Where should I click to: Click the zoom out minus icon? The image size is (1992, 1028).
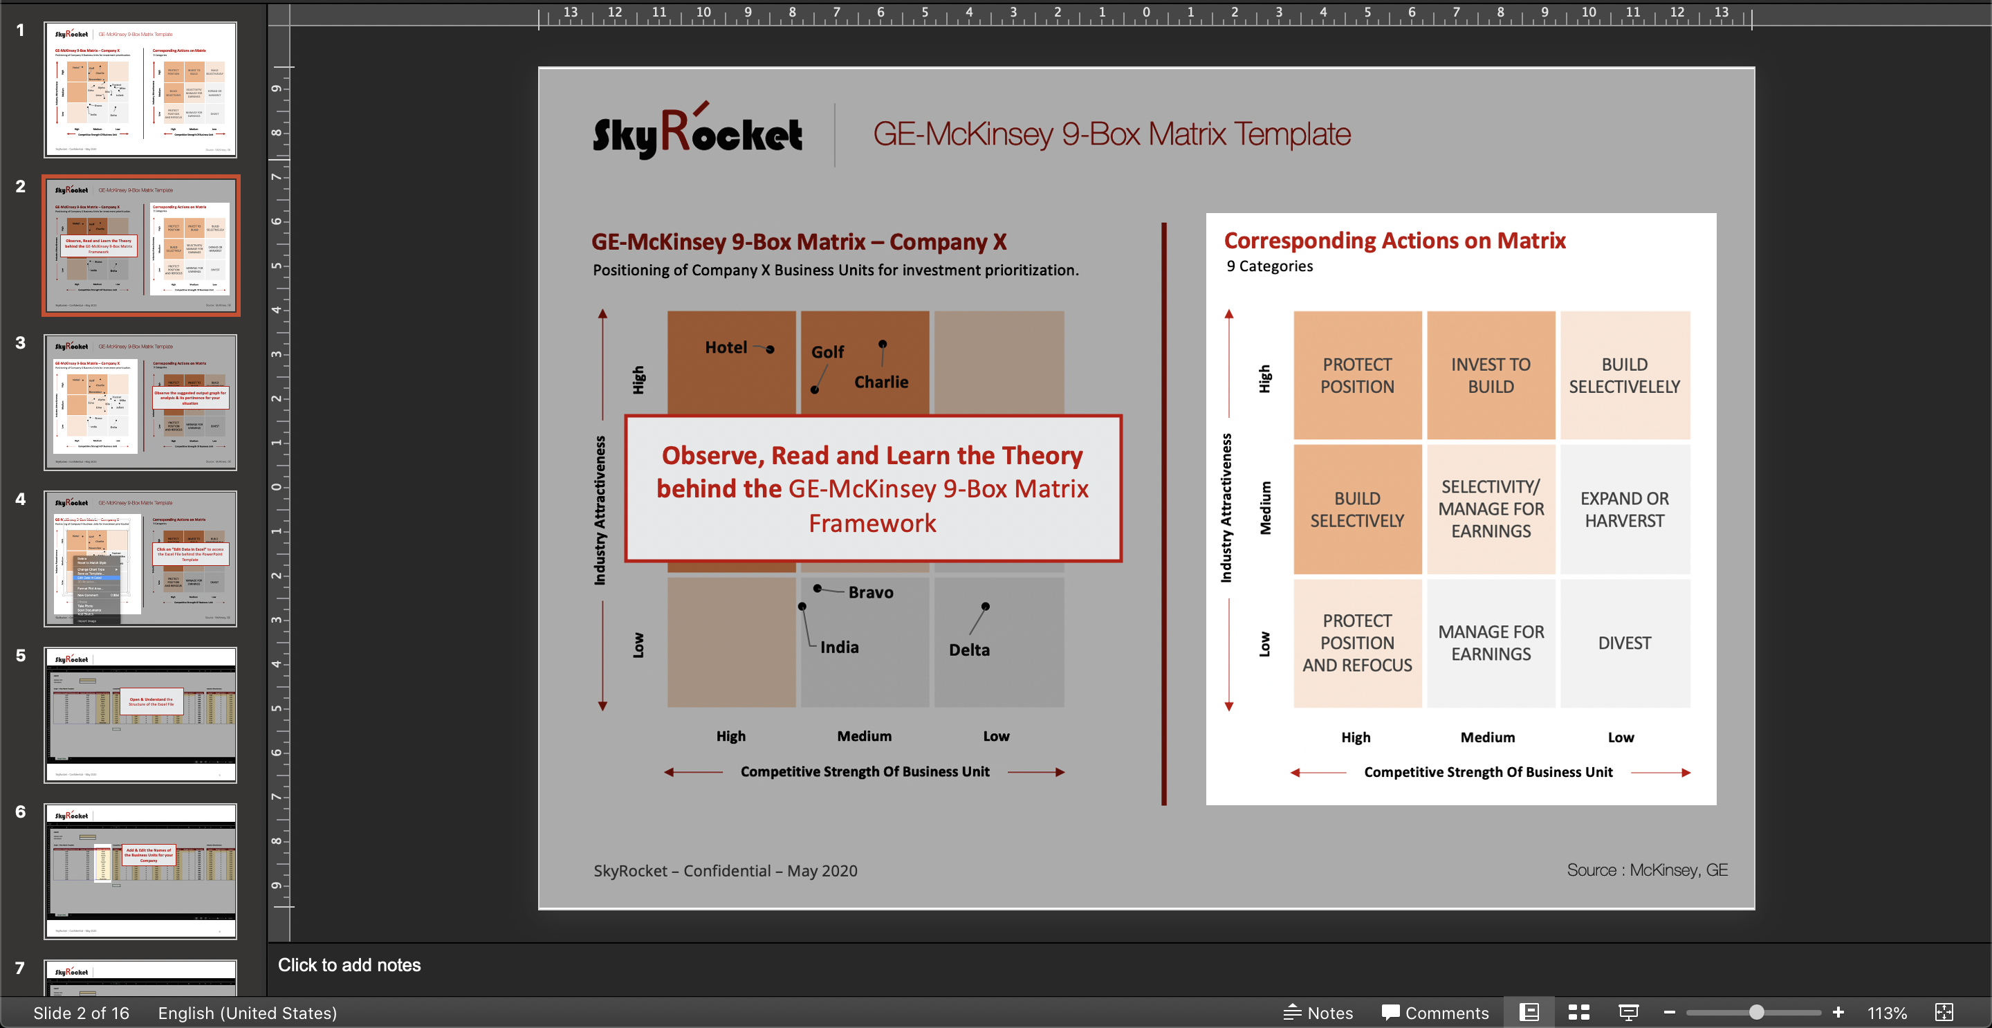1669,1013
